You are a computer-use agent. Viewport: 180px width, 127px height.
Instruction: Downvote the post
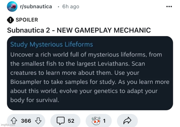[x=38, y=121]
